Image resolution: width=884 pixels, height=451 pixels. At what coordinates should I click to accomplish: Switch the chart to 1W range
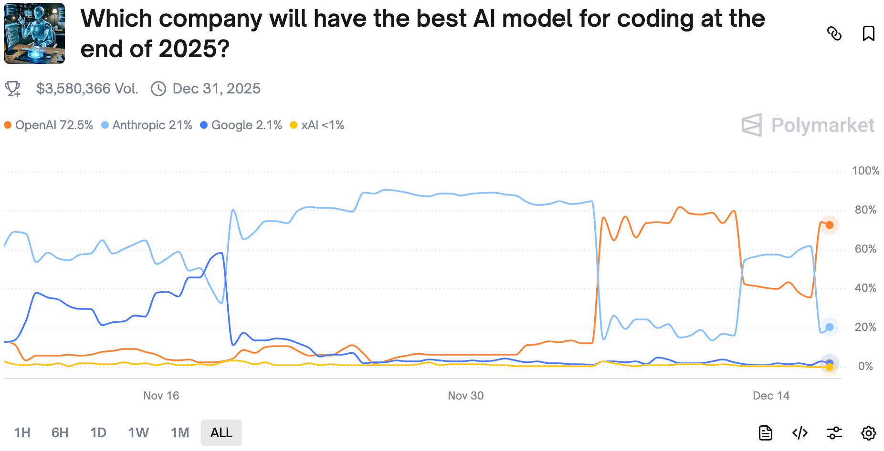click(x=138, y=433)
